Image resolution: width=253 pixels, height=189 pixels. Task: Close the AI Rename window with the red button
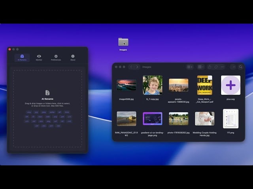pyautogui.click(x=9, y=49)
